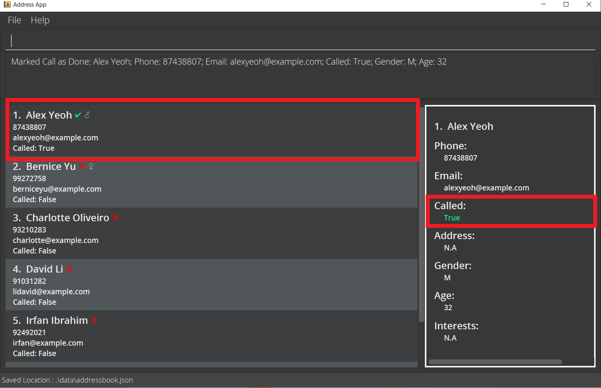
Task: Click the Address App icon in title bar
Action: [x=7, y=5]
